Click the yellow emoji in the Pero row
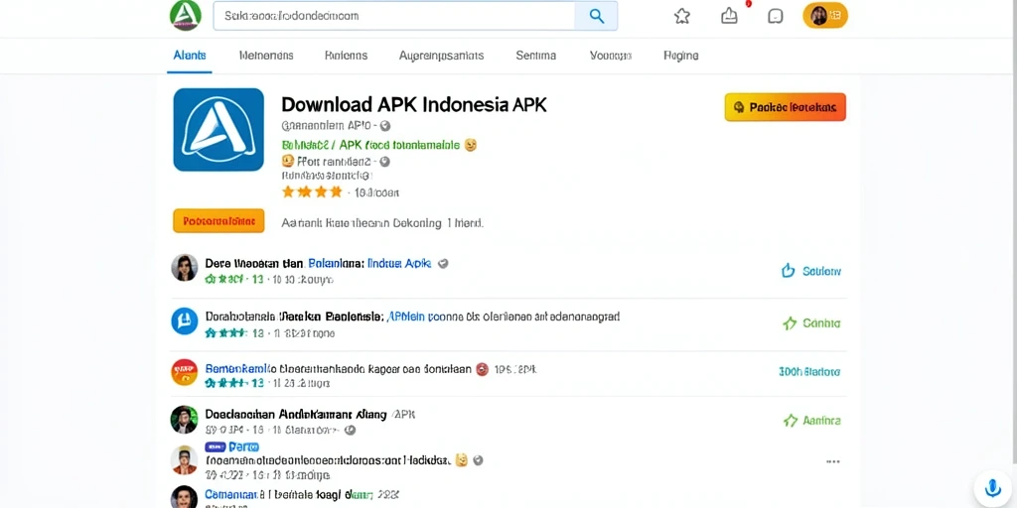The image size is (1017, 508). [x=461, y=460]
